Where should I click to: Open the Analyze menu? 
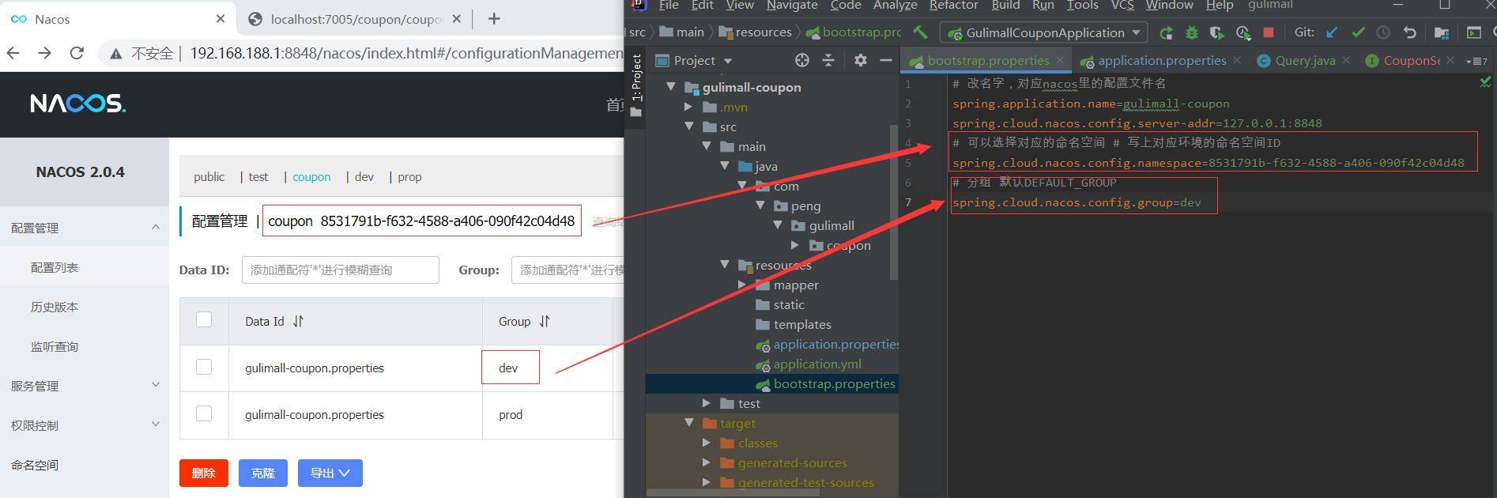click(x=895, y=6)
